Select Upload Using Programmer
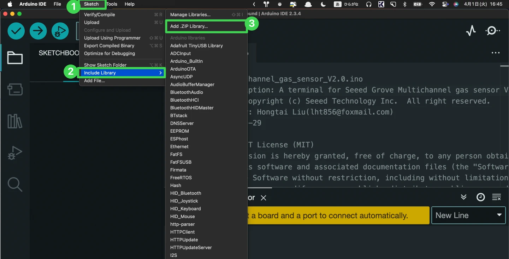The width and height of the screenshot is (509, 259). click(x=123, y=38)
